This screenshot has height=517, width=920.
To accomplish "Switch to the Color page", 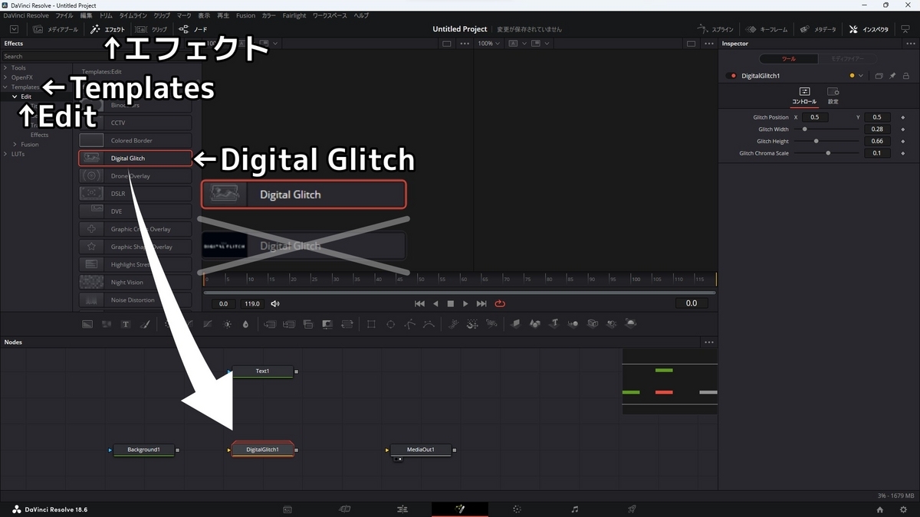I will 517,509.
